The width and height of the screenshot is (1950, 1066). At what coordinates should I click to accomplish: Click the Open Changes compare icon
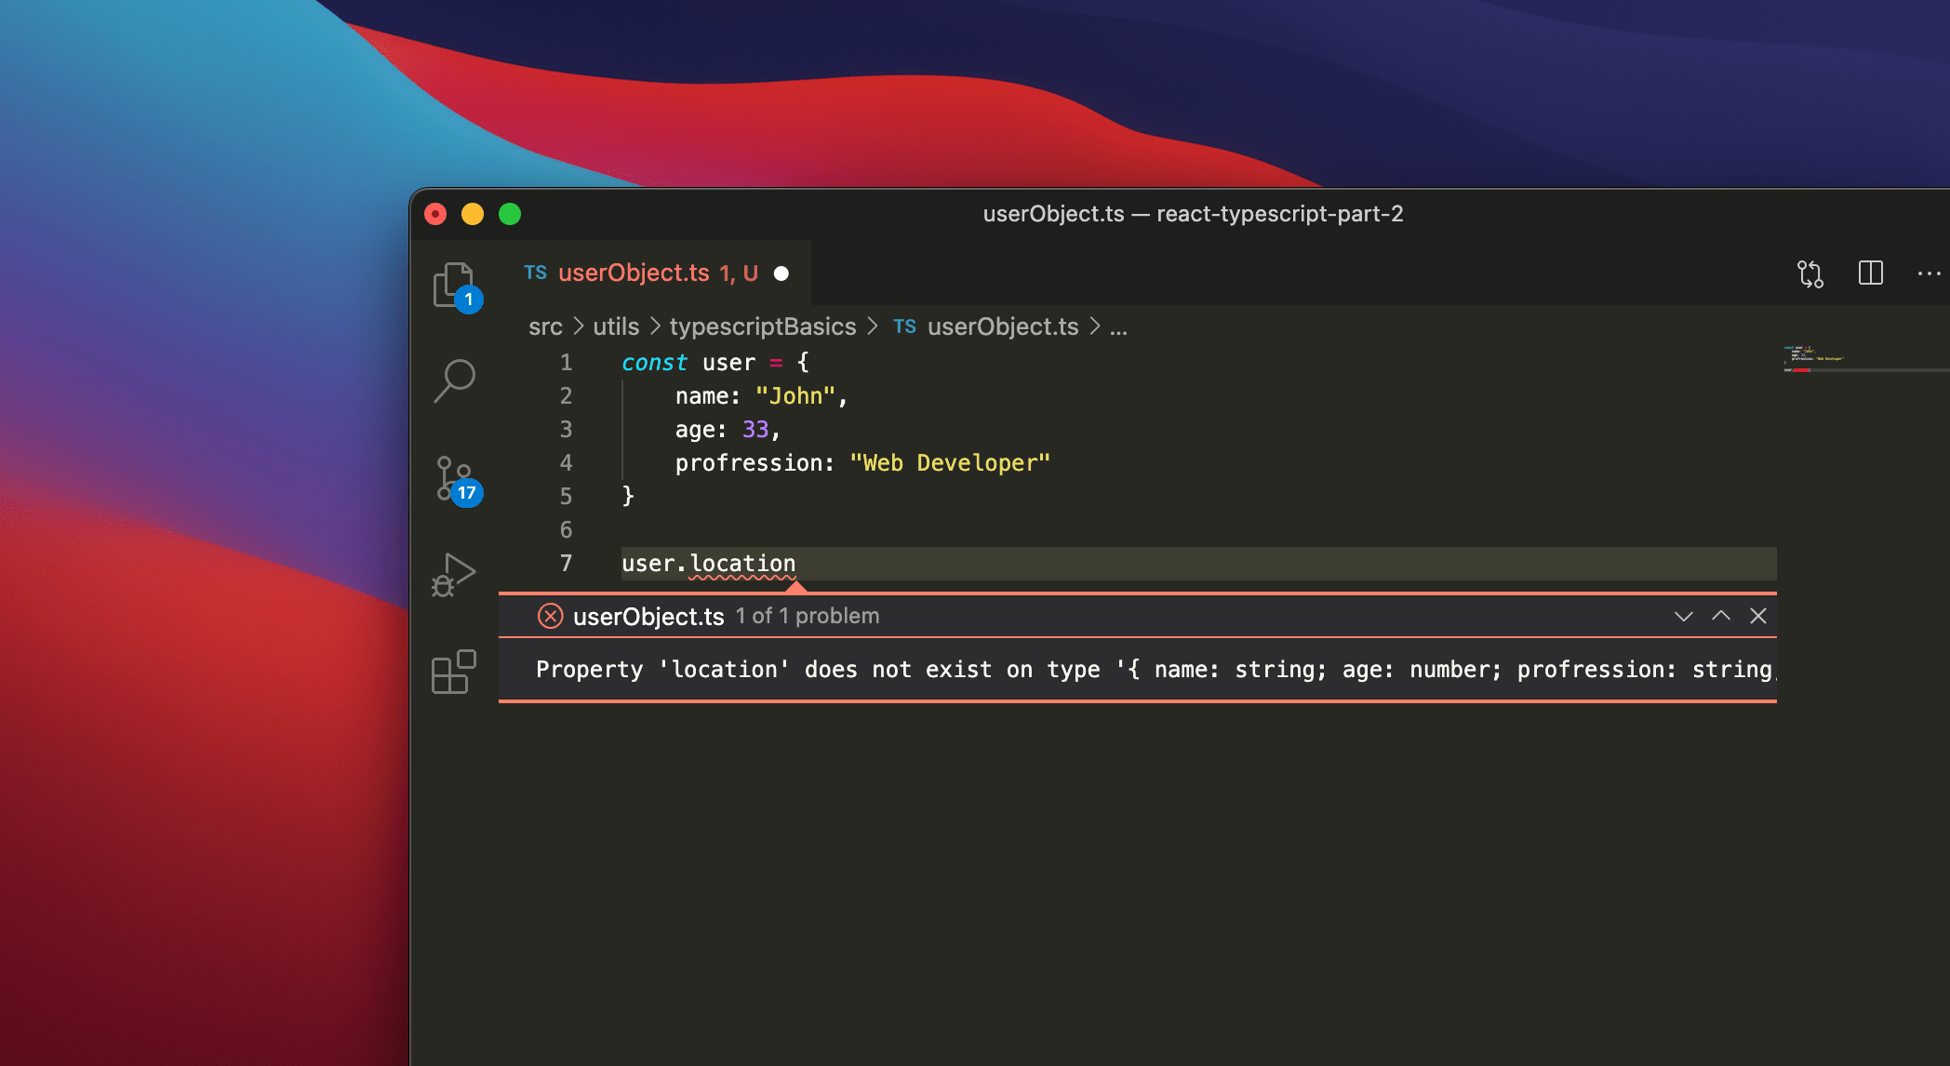coord(1810,273)
